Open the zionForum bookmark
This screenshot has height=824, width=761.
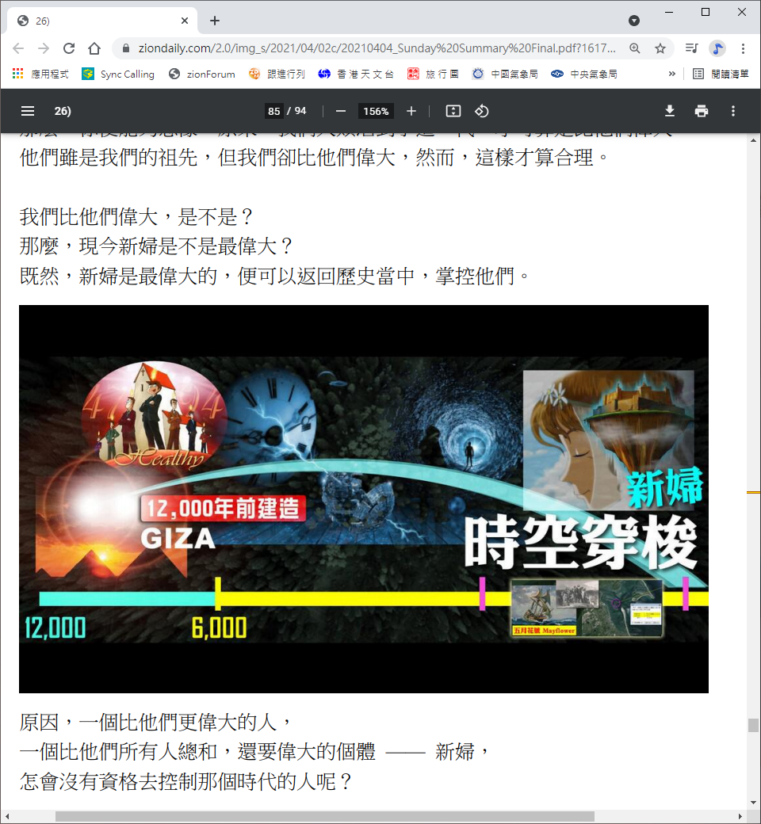(202, 74)
